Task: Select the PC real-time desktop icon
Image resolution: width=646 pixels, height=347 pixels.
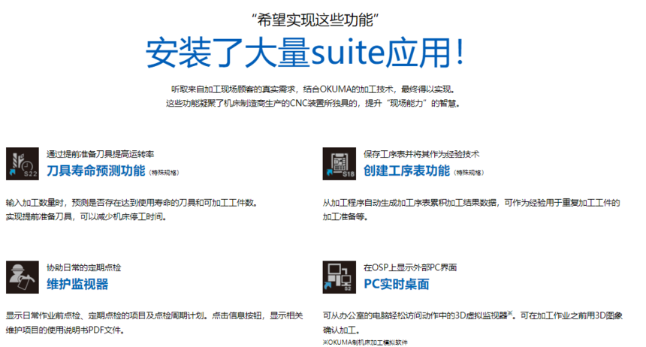Action: pyautogui.click(x=340, y=277)
